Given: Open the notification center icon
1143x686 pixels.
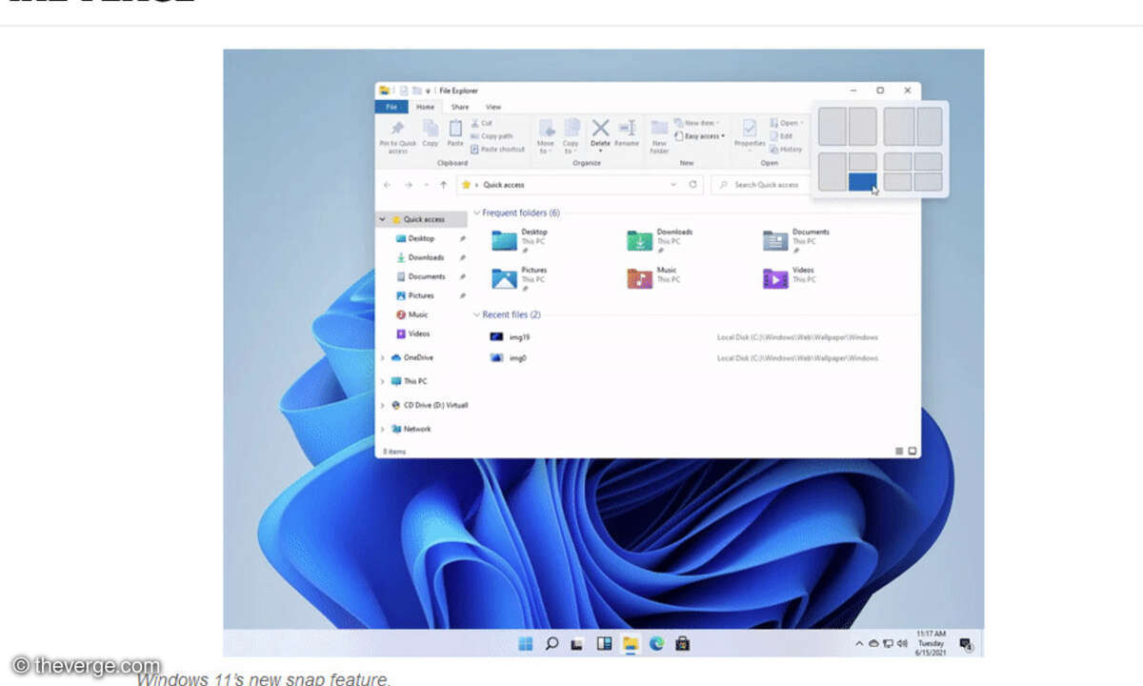Looking at the screenshot, I should (965, 644).
